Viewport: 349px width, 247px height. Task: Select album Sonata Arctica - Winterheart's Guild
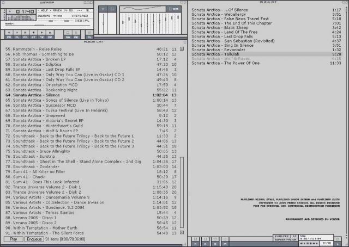[91, 126]
